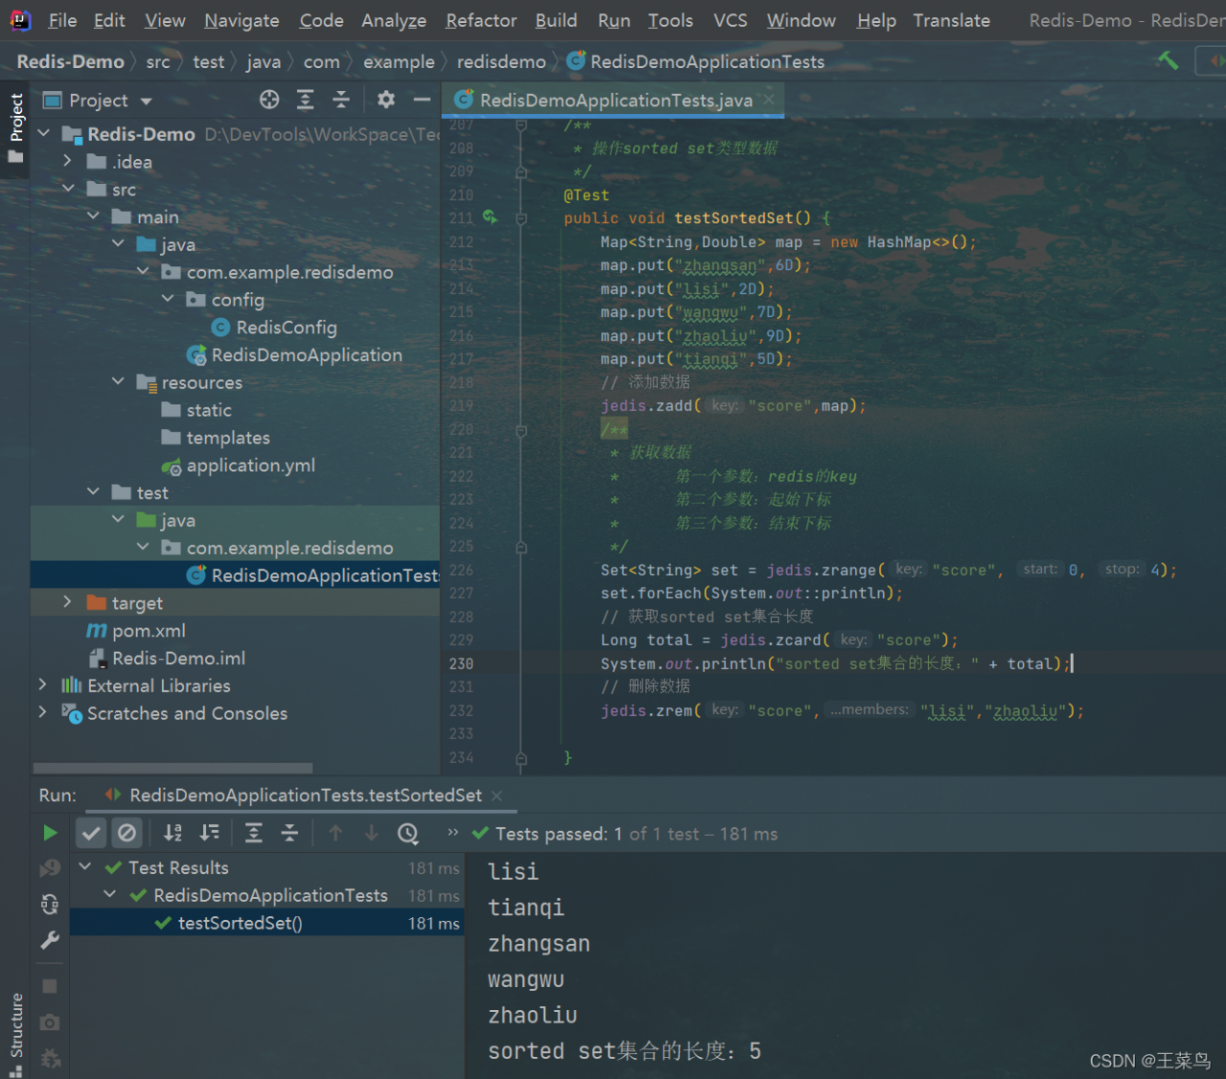Open the Structure tool window side tab
This screenshot has height=1079, width=1226.
point(15,1036)
